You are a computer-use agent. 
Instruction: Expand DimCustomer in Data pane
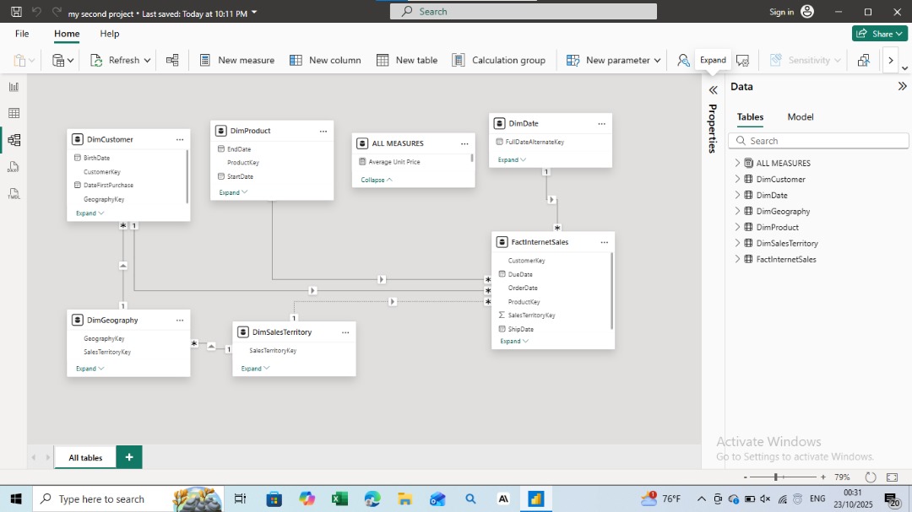point(737,179)
